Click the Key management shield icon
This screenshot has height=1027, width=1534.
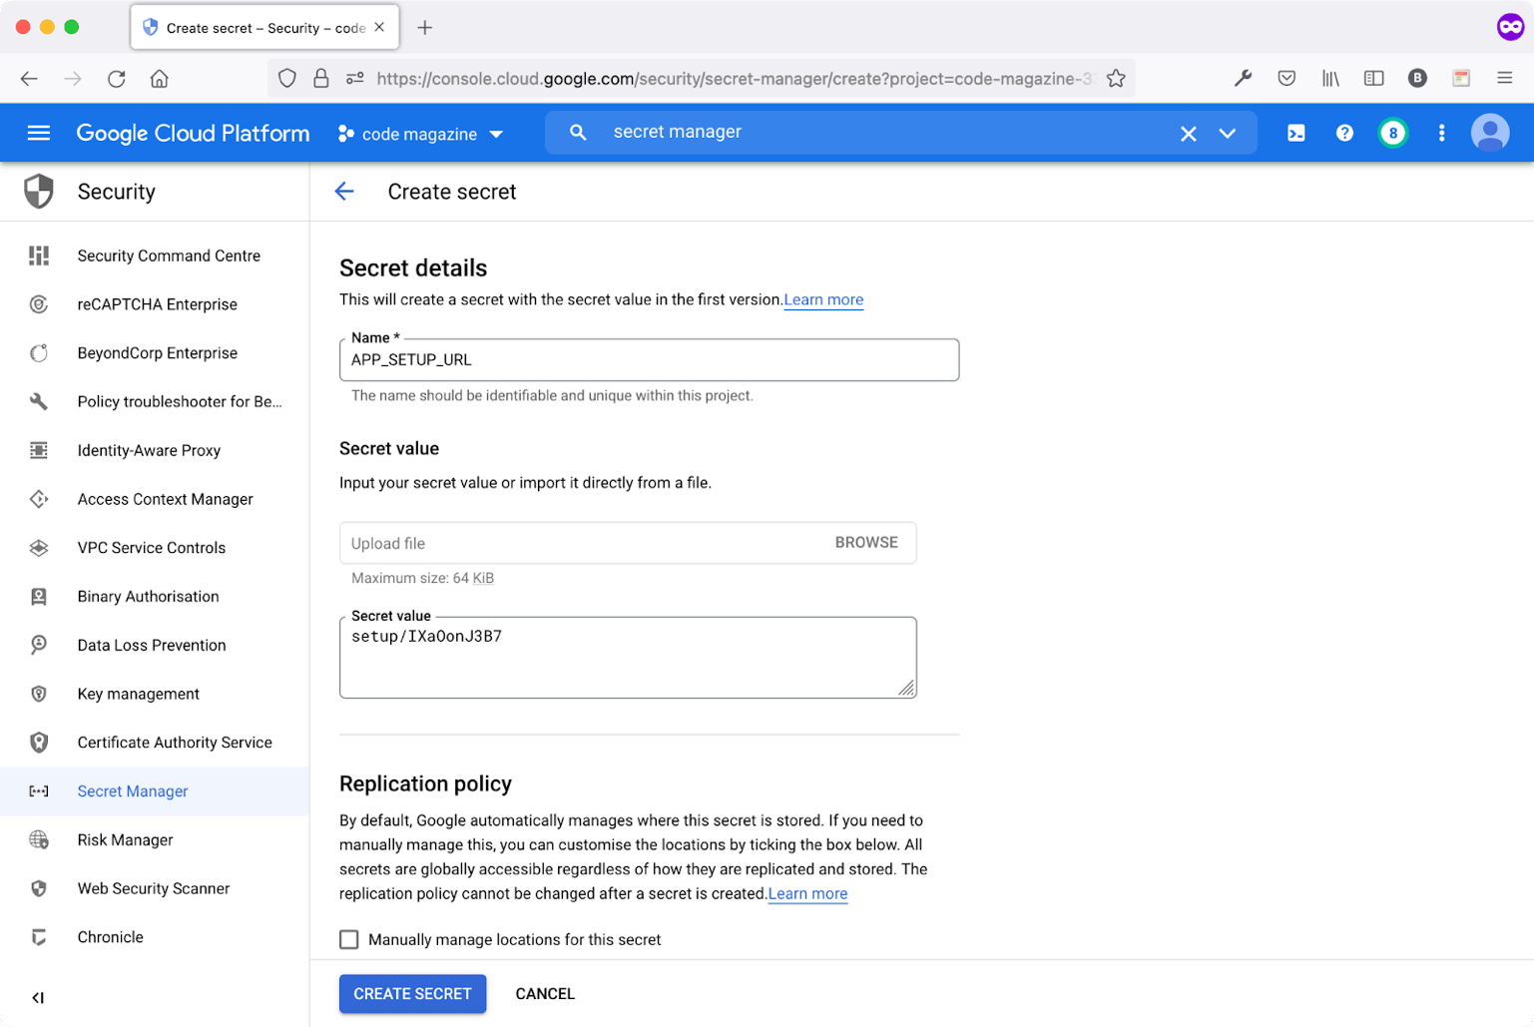tap(38, 694)
